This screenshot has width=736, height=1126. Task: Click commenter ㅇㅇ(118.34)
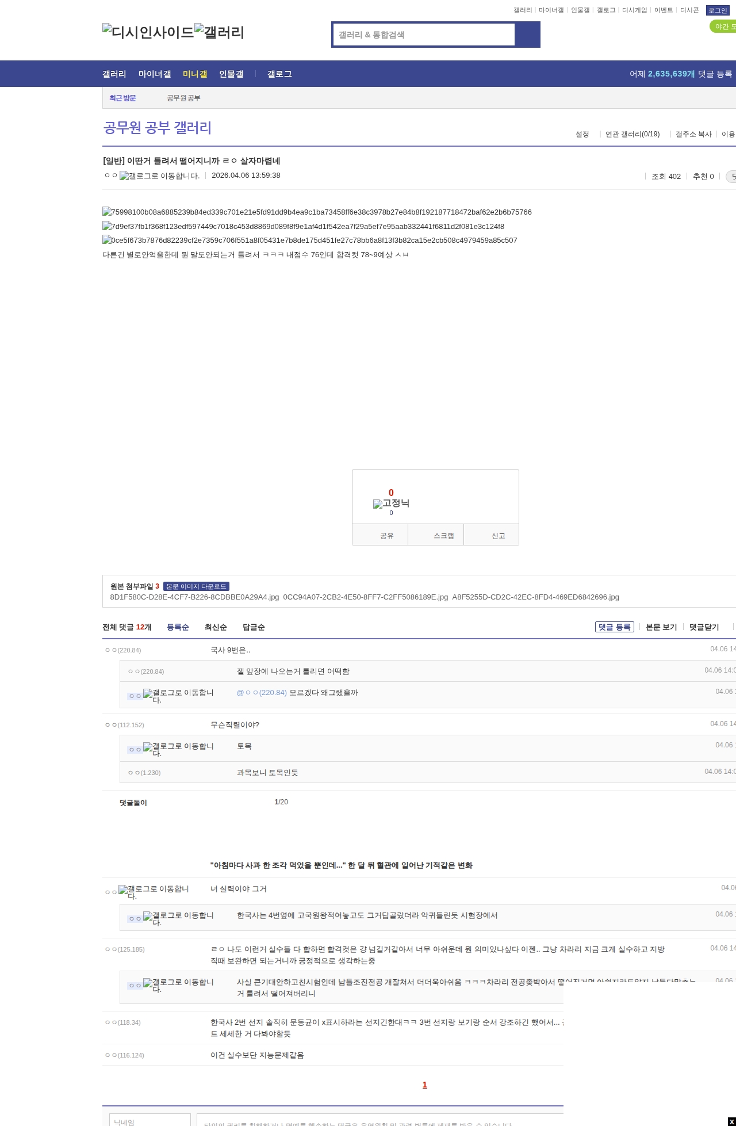point(123,1022)
